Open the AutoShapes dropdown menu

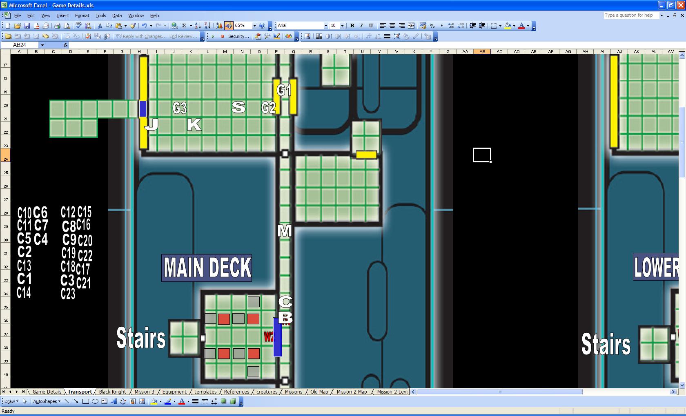[x=47, y=401]
